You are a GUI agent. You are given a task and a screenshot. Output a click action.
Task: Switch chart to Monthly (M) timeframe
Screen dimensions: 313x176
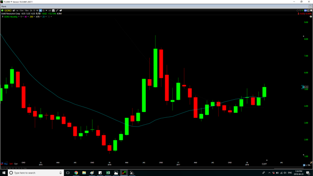40,11
